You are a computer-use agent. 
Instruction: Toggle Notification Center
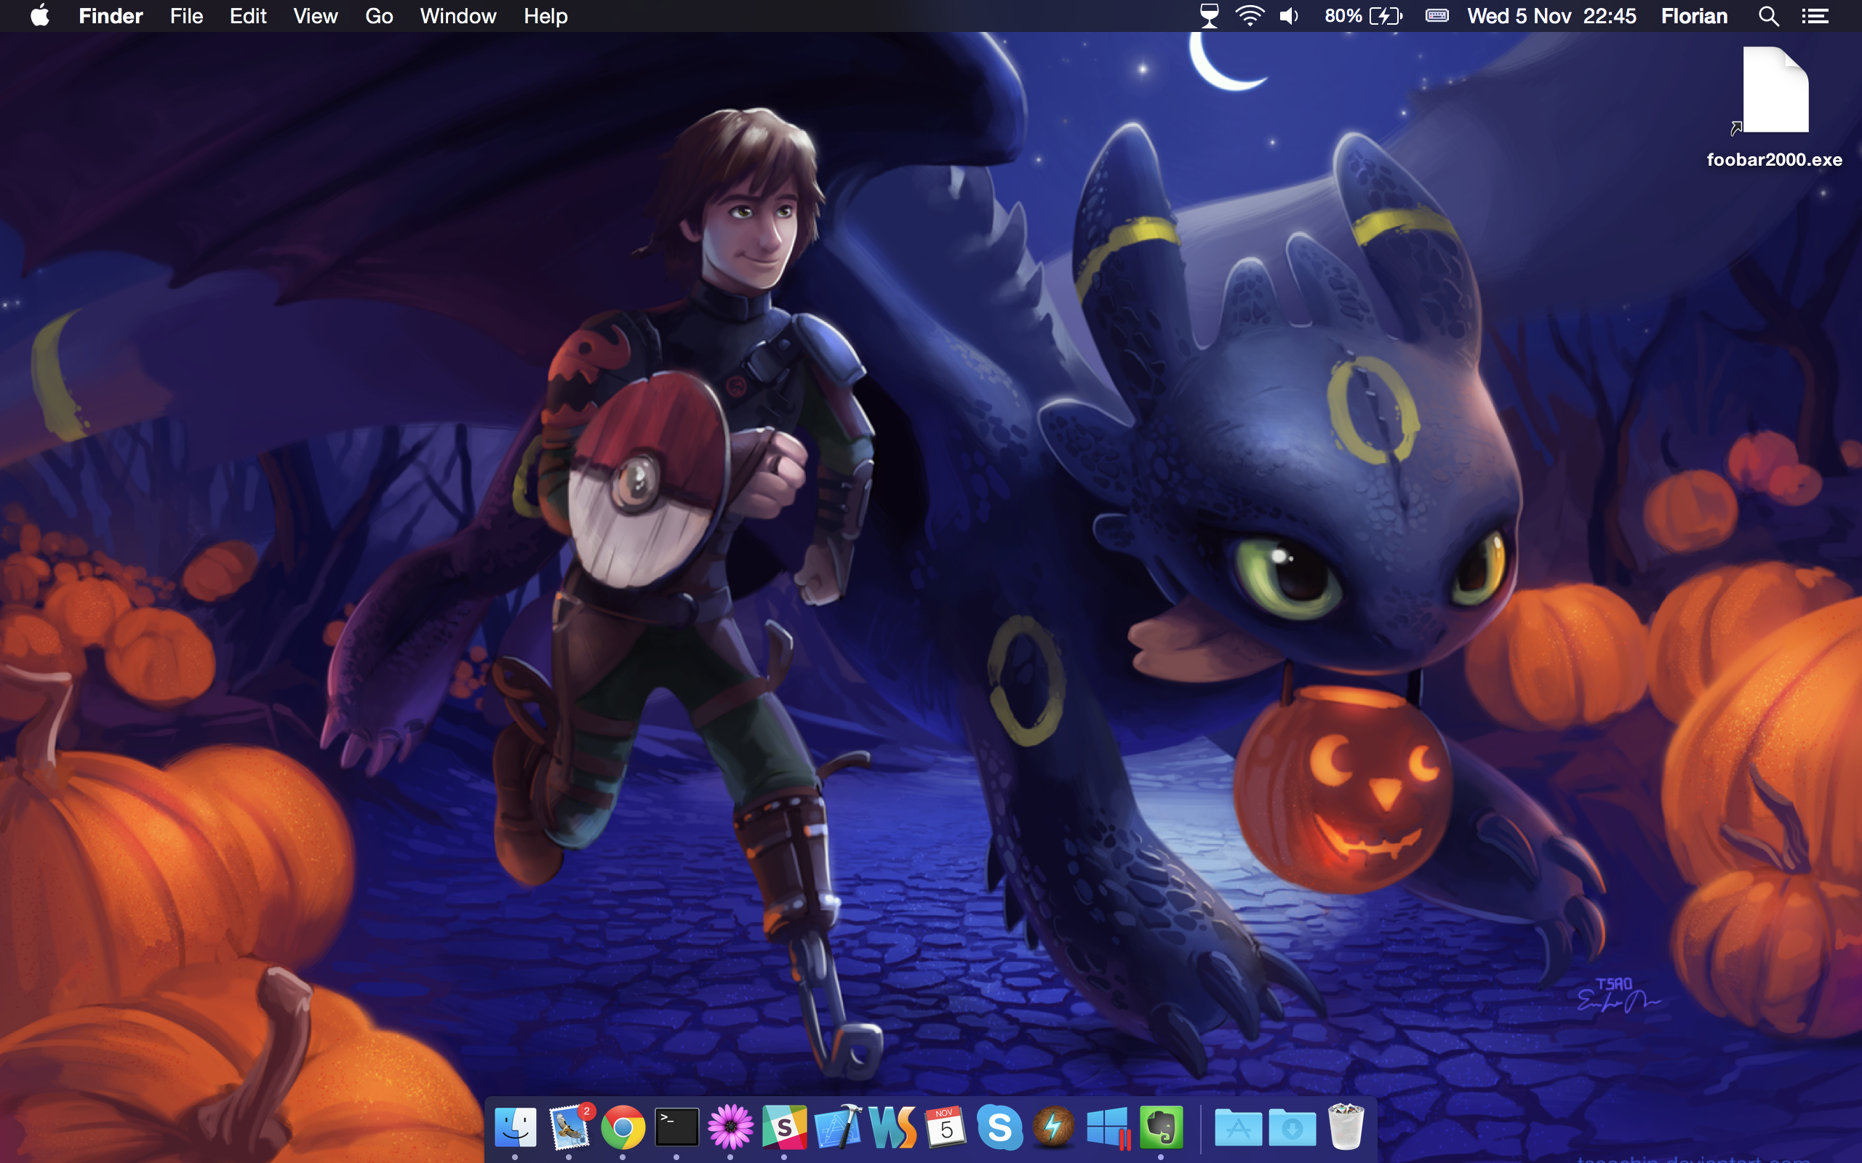click(x=1815, y=16)
